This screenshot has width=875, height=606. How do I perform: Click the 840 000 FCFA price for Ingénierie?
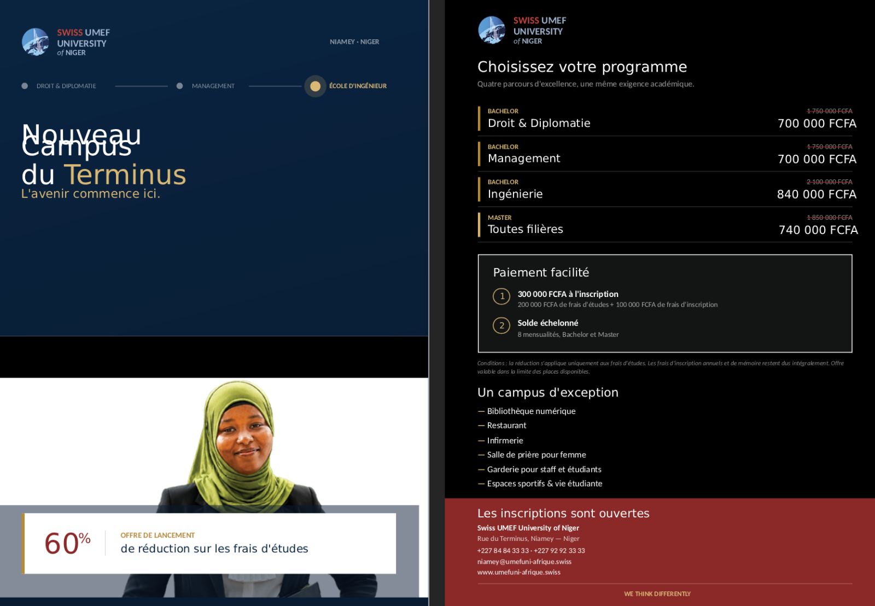click(817, 194)
